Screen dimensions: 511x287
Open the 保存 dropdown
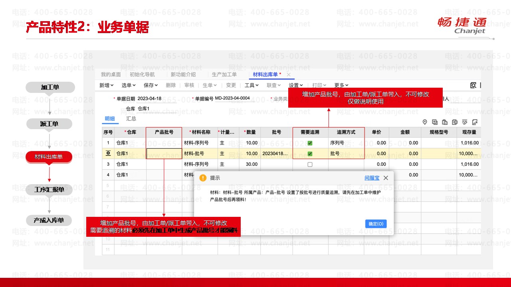click(x=151, y=85)
